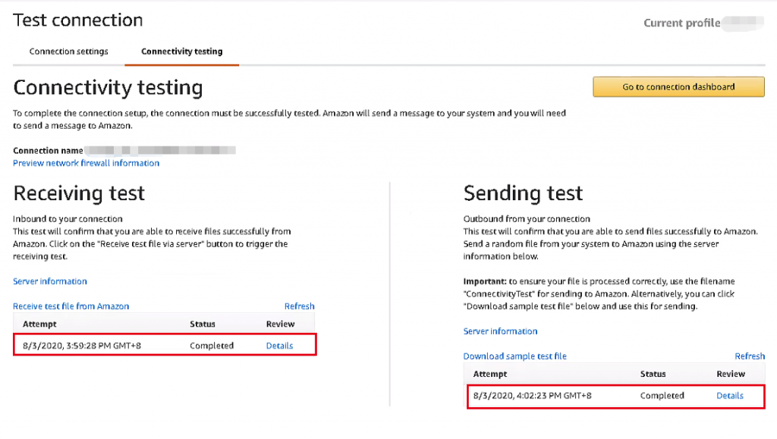This screenshot has height=439, width=777.
Task: Select the 8/3/2020, 3:59:28 PM attempt row
Action: [x=165, y=345]
